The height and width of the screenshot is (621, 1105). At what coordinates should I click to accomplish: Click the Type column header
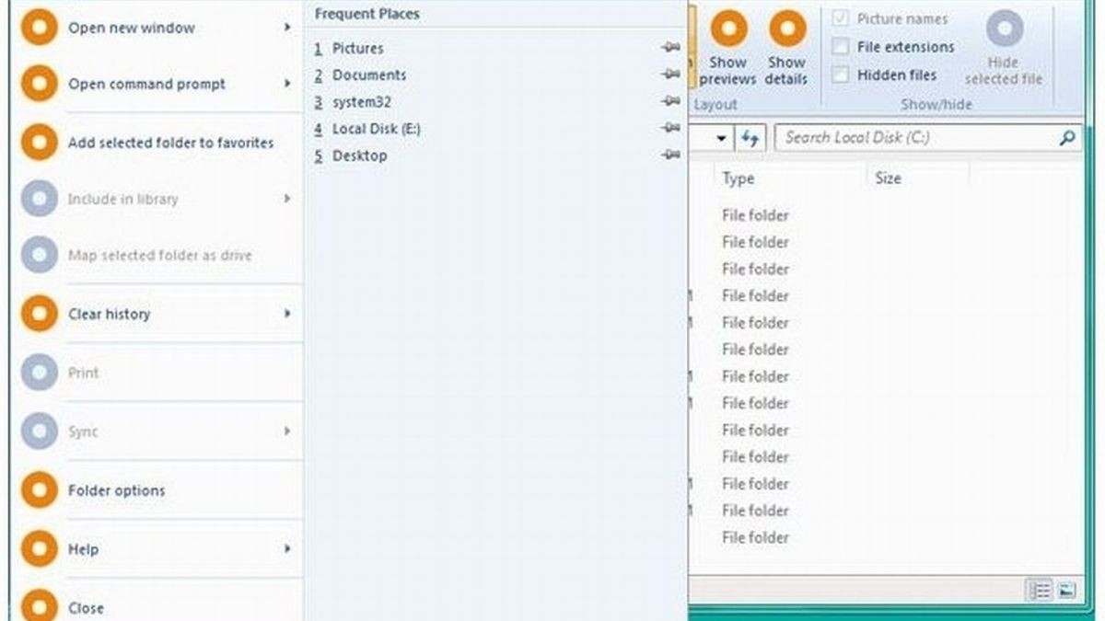coord(739,178)
